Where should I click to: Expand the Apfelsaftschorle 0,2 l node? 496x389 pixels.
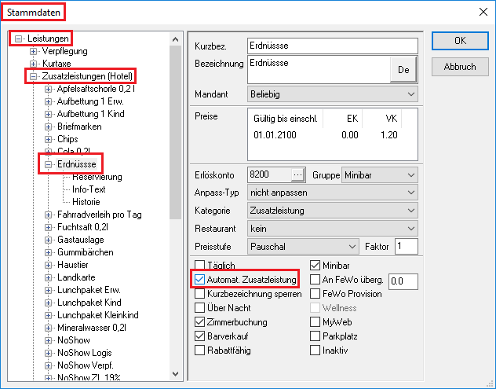pyautogui.click(x=48, y=89)
